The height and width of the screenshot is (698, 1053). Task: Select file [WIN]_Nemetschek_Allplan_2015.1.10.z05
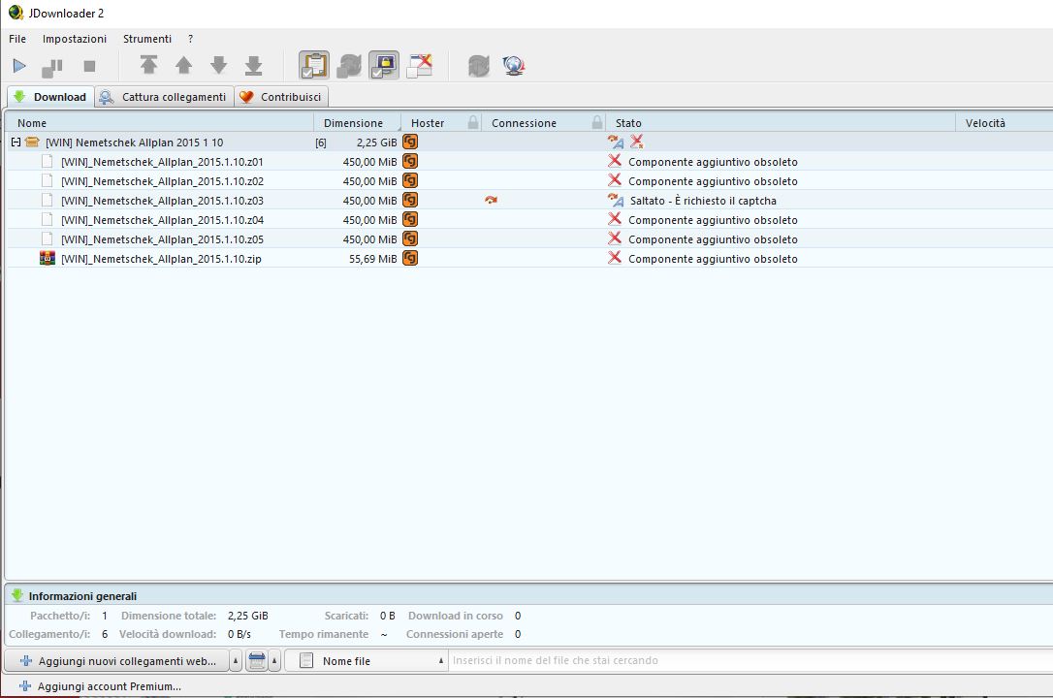162,239
